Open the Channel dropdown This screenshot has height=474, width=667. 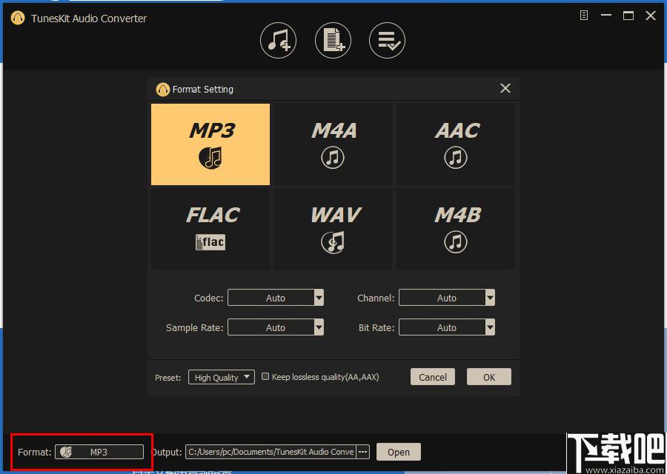pyautogui.click(x=447, y=298)
